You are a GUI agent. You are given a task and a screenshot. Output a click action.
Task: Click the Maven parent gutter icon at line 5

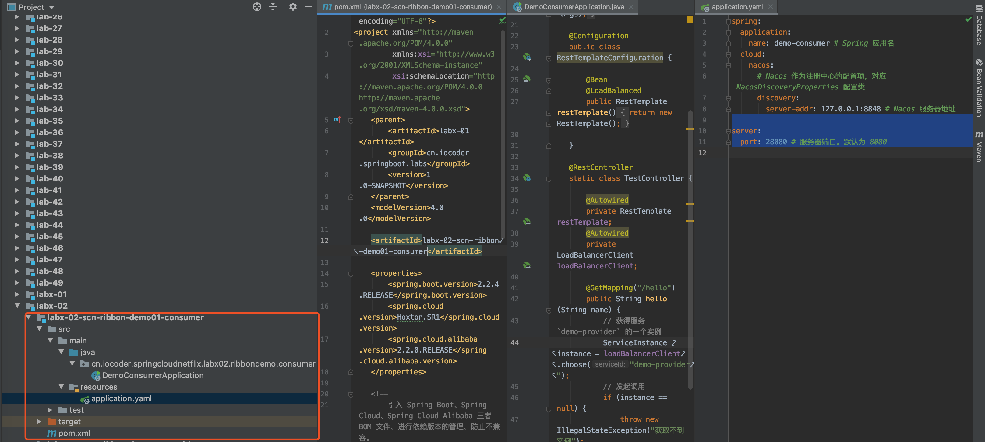[x=337, y=120]
